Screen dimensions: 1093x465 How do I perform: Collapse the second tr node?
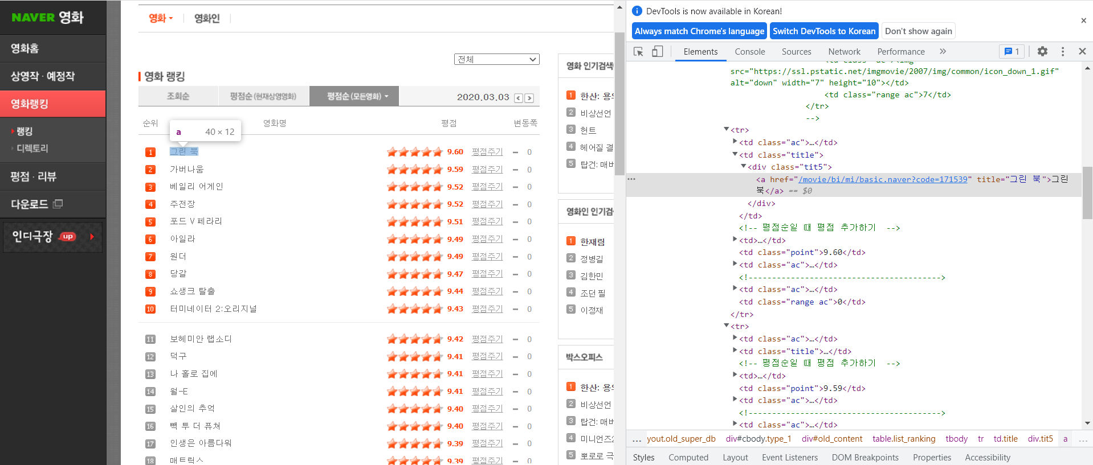[726, 326]
